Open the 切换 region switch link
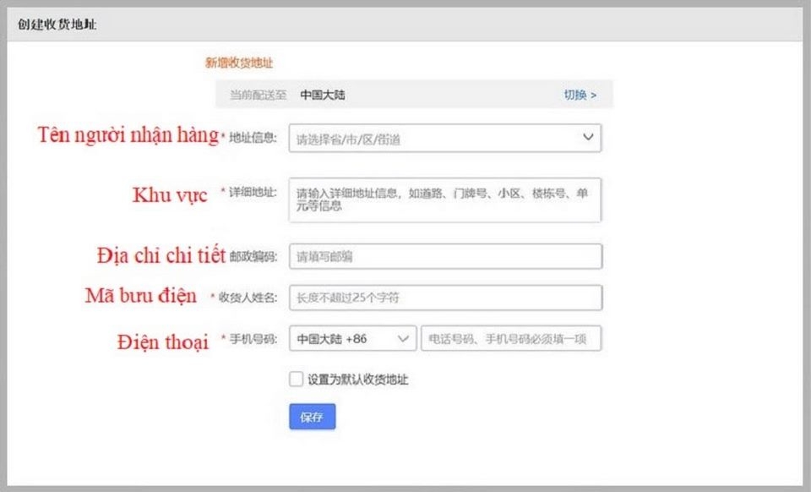The image size is (811, 492). coord(579,94)
